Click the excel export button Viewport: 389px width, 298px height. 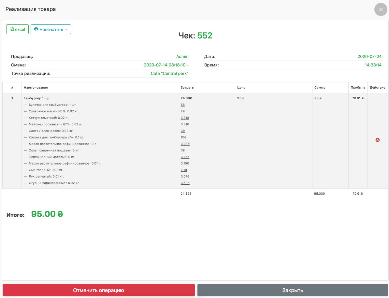click(18, 29)
